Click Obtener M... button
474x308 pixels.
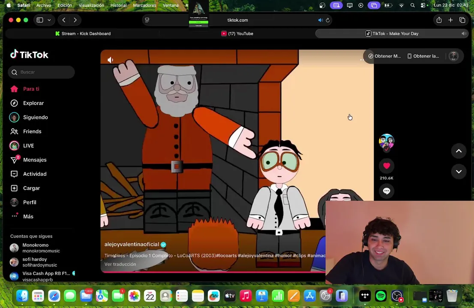pyautogui.click(x=384, y=56)
